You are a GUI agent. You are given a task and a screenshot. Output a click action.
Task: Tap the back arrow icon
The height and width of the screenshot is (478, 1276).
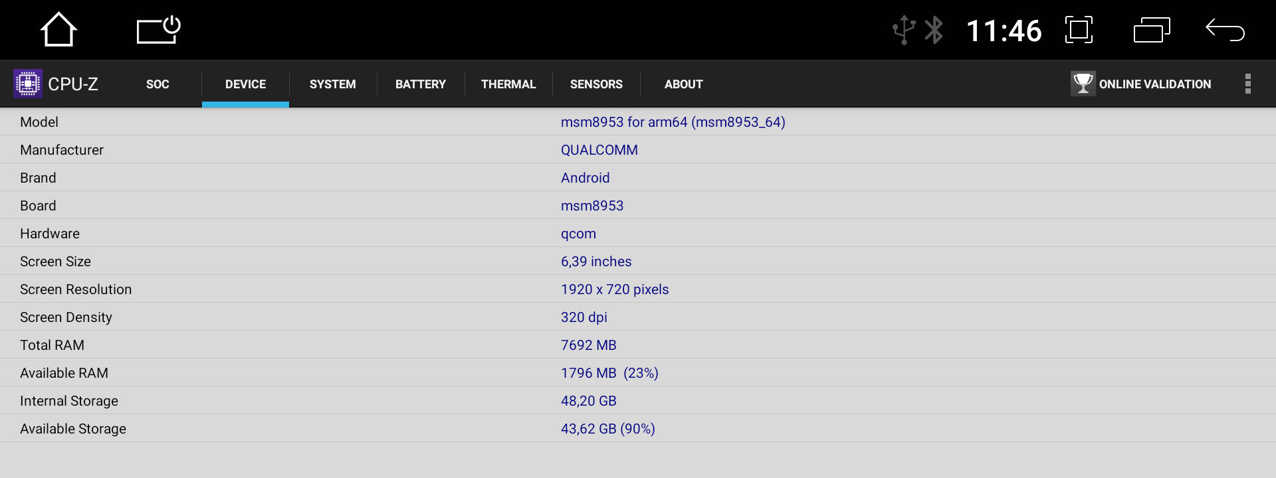[x=1225, y=30]
